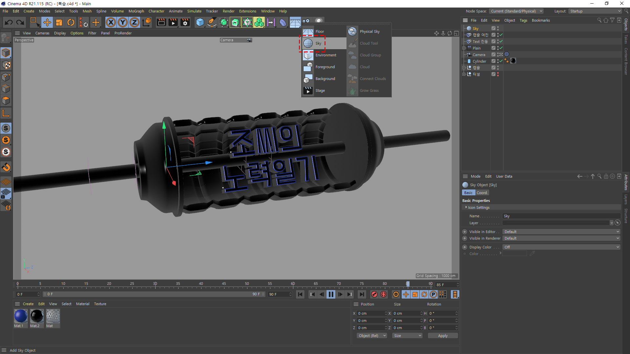Toggle Cylinder object enabled checkmark
The width and height of the screenshot is (630, 354).
click(x=501, y=61)
